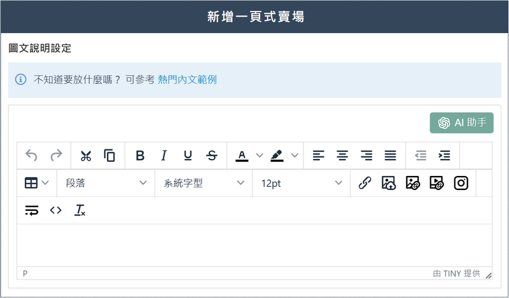
Task: Clear formatting from selected text
Action: point(80,210)
